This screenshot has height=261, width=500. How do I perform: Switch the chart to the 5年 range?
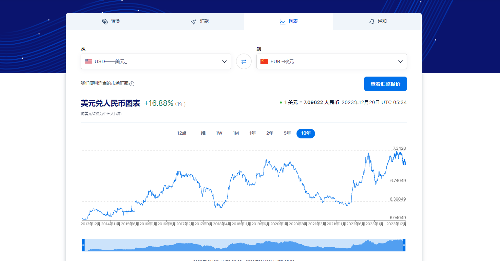point(287,133)
